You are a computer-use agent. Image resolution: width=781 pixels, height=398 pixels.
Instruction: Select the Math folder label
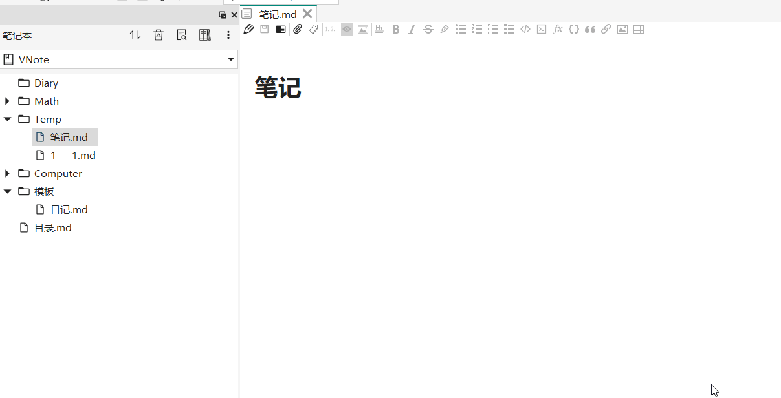tap(47, 101)
